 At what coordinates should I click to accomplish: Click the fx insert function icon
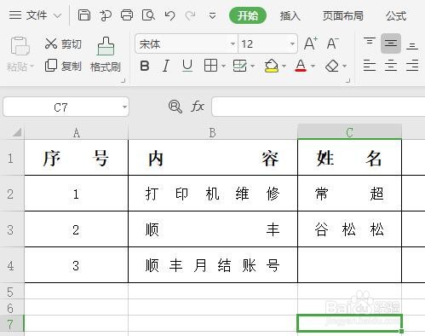(x=198, y=107)
